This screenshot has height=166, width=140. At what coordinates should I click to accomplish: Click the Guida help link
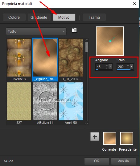9,161
